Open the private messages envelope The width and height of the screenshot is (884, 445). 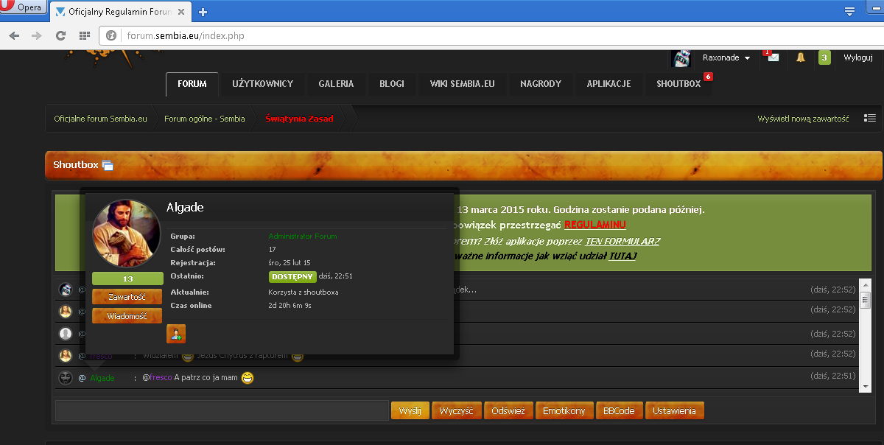(x=773, y=57)
